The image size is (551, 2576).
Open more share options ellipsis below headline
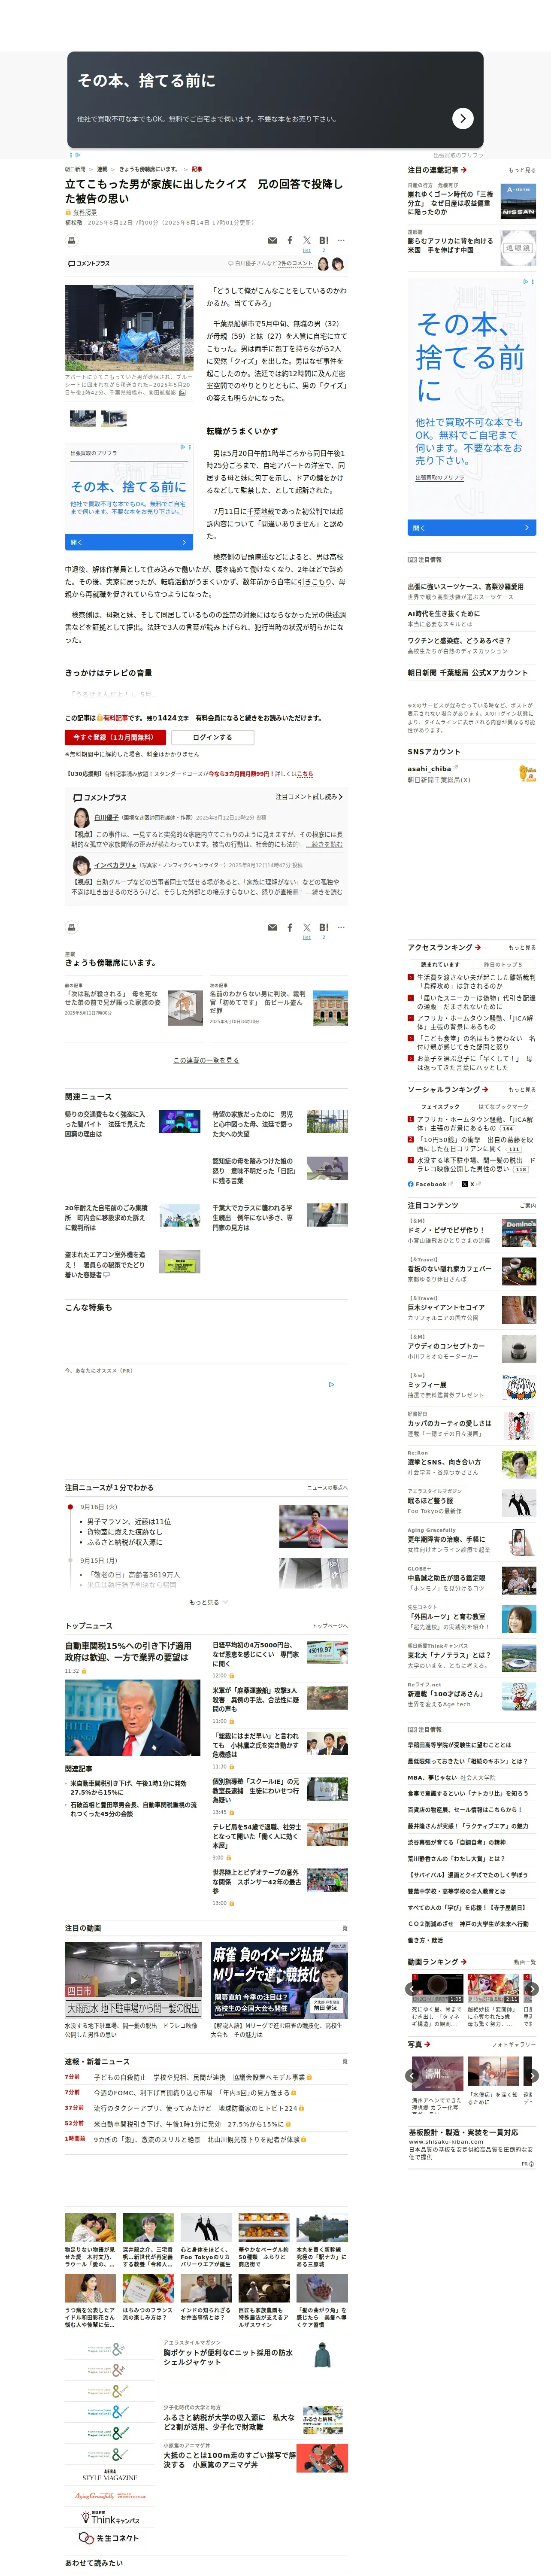click(x=341, y=241)
